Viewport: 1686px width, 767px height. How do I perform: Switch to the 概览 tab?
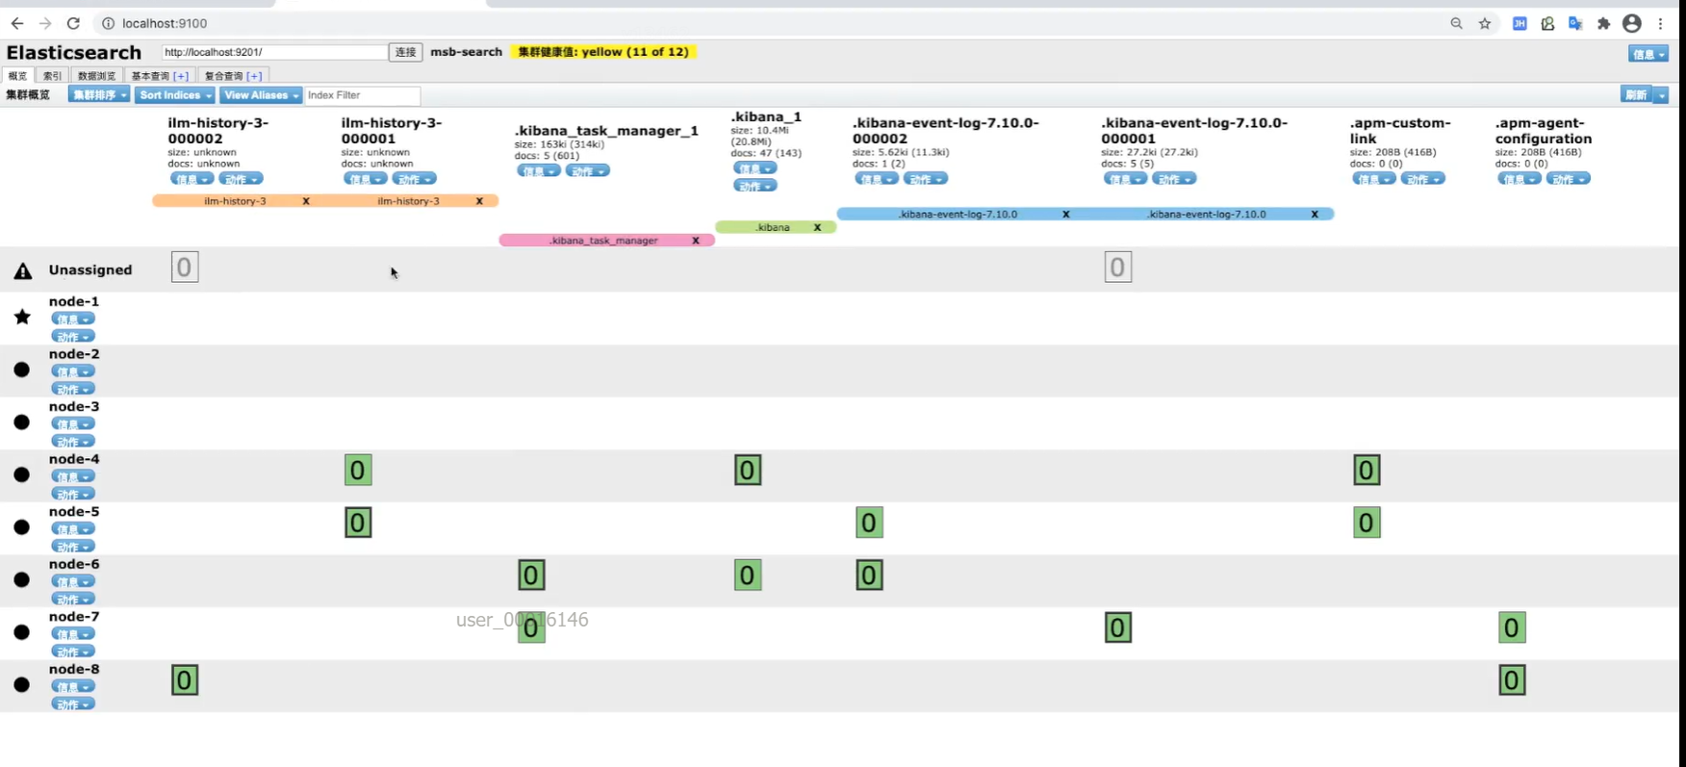pos(18,76)
